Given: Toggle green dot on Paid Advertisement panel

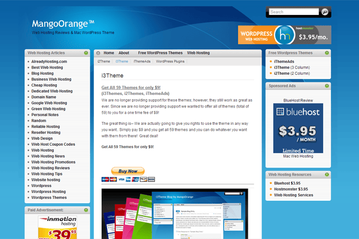Looking at the screenshot, I should point(86,210).
